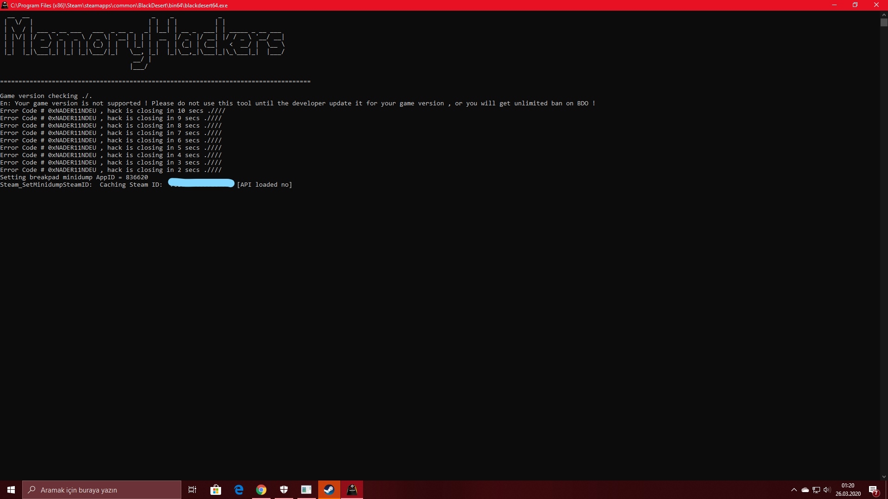Click the console window title bar icon
This screenshot has height=499, width=888.
click(x=5, y=5)
